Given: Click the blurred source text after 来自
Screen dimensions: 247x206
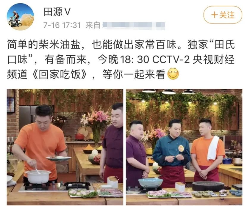Looking at the screenshot, I should click(x=134, y=26).
